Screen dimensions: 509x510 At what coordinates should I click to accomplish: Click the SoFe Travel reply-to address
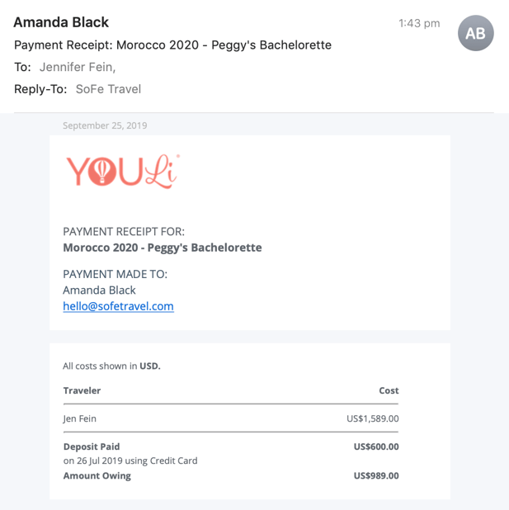[x=108, y=89]
